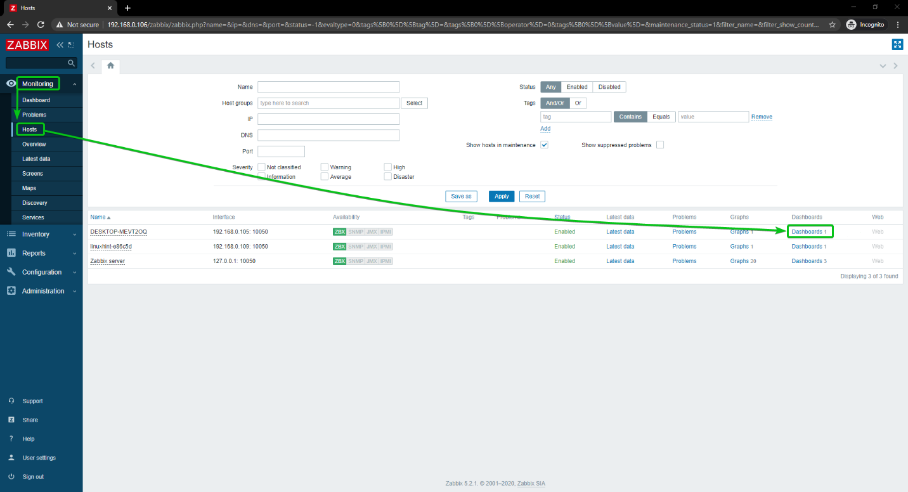Viewport: 908px width, 492px height.
Task: Open Problems under Monitoring
Action: point(34,115)
